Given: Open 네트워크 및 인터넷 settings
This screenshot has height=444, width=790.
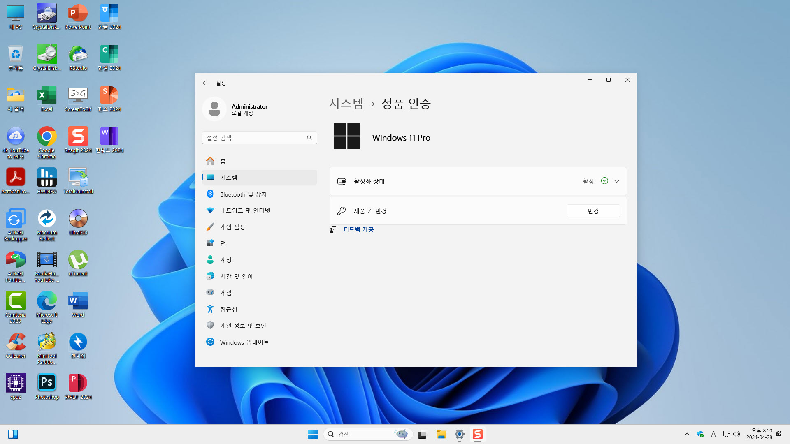Looking at the screenshot, I should click(x=260, y=210).
